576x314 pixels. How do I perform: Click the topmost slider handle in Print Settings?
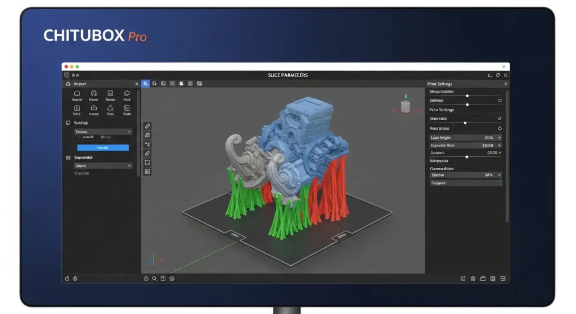pyautogui.click(x=467, y=95)
